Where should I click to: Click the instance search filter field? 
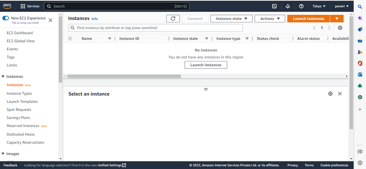[156, 28]
